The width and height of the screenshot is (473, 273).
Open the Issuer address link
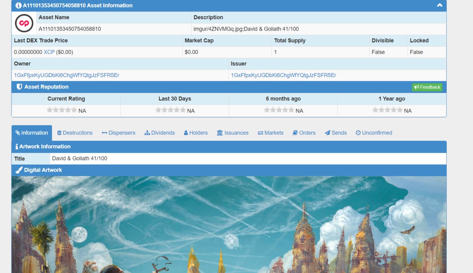click(283, 75)
